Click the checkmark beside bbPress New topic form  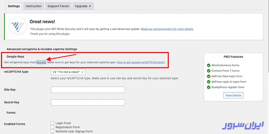click(x=209, y=76)
